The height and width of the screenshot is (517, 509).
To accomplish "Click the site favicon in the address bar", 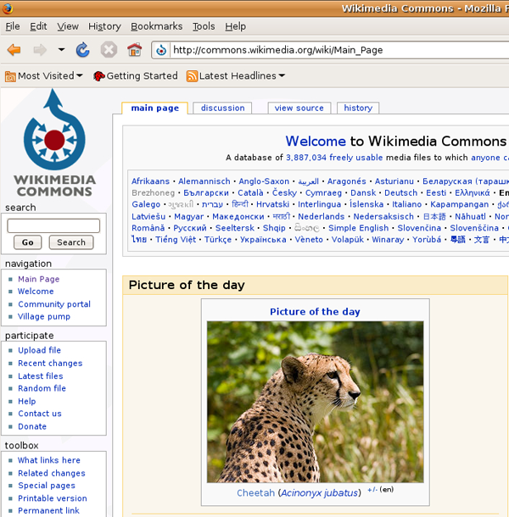I will point(161,50).
